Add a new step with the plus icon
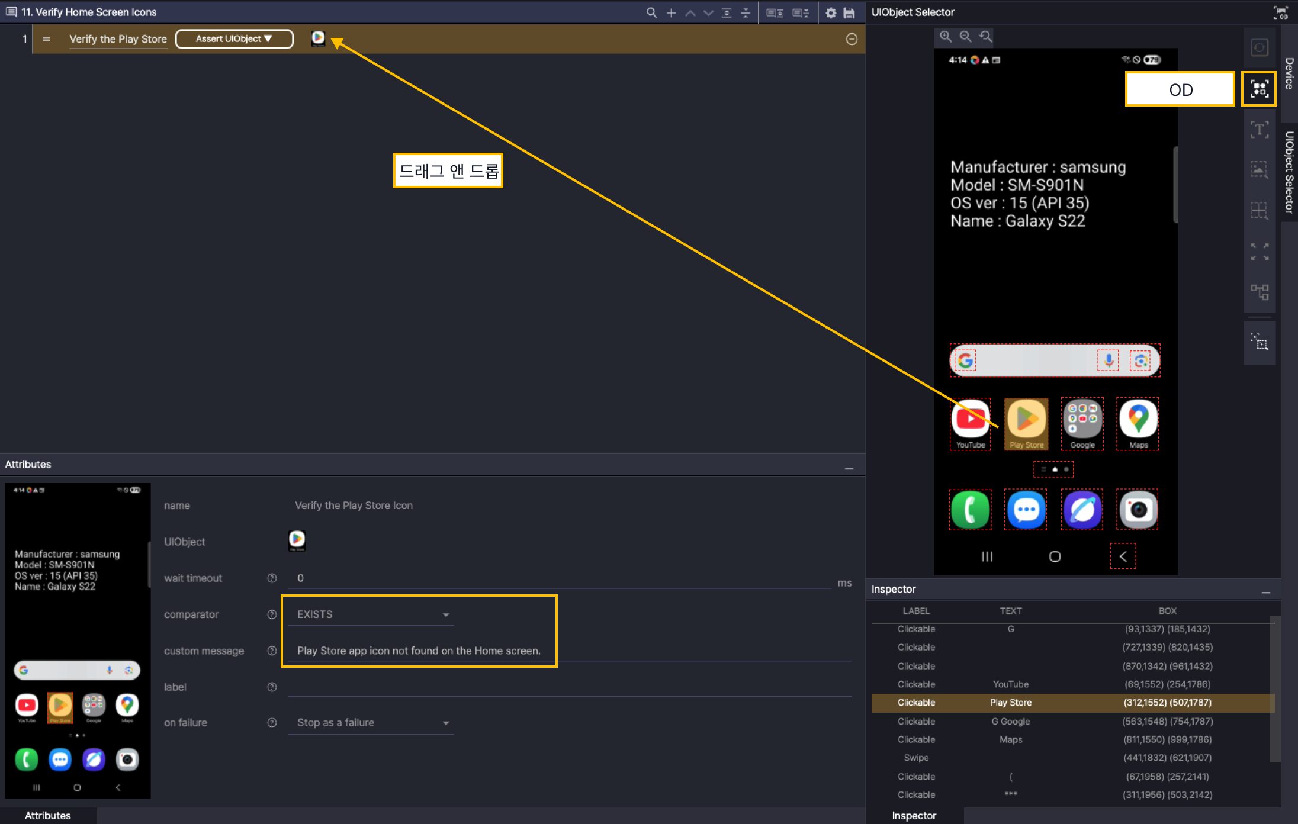 671,12
